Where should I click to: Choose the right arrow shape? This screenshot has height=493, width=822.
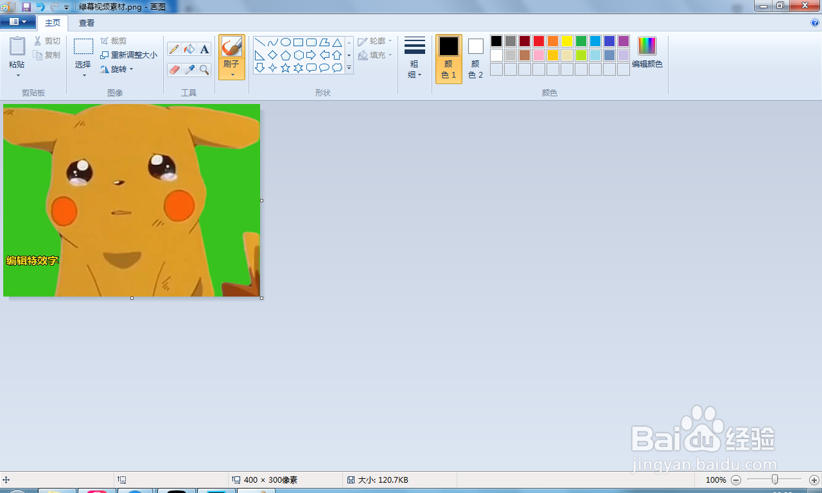tap(311, 55)
